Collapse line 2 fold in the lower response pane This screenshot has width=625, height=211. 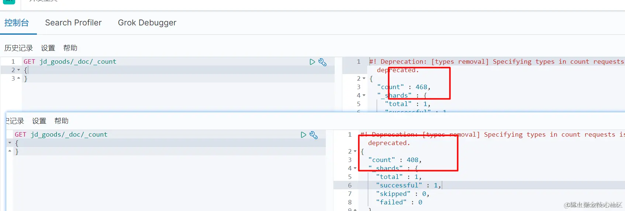pos(355,151)
